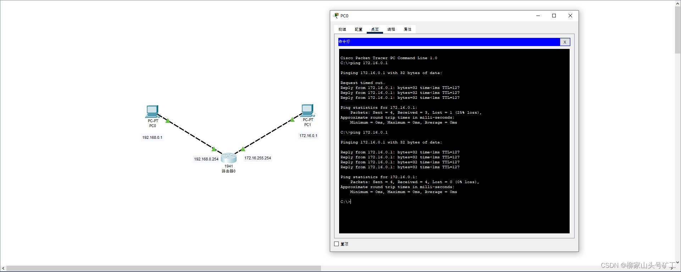This screenshot has height=272, width=681.
Task: Click the C:\> prompt line in the terminal
Action: pyautogui.click(x=345, y=202)
